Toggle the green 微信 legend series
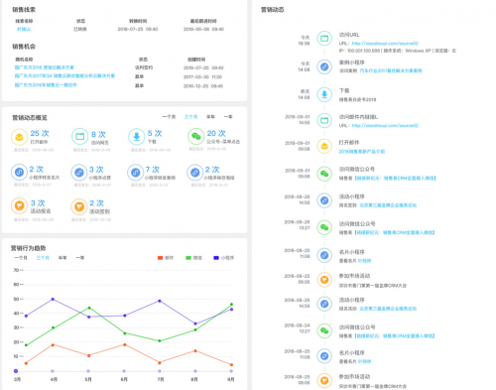Screen dimensions: 496x390 [x=194, y=258]
